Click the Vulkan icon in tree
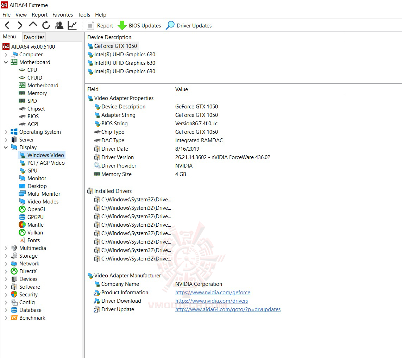Image resolution: width=402 pixels, height=358 pixels. (x=22, y=233)
